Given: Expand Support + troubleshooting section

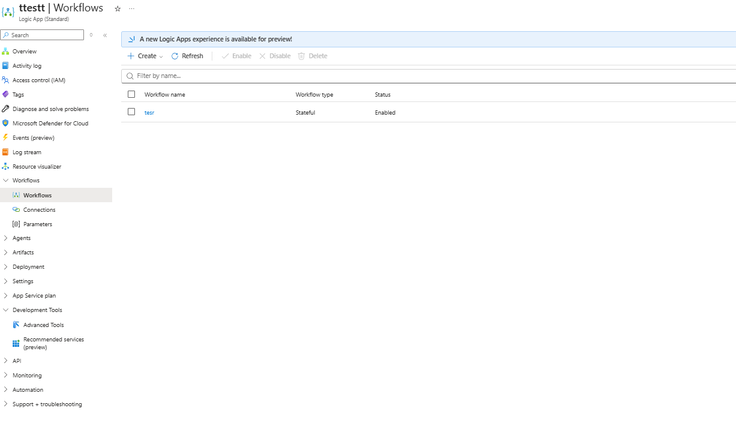Looking at the screenshot, I should point(5,404).
